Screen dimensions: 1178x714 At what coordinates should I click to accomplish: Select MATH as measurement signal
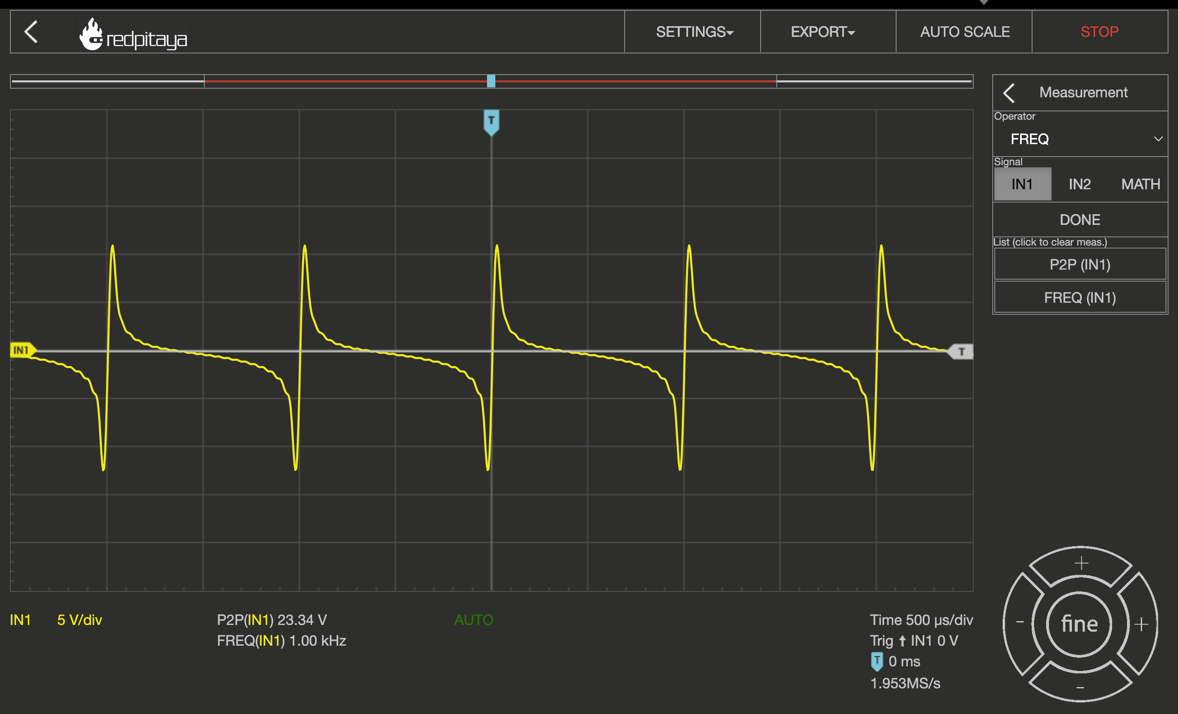[1140, 184]
